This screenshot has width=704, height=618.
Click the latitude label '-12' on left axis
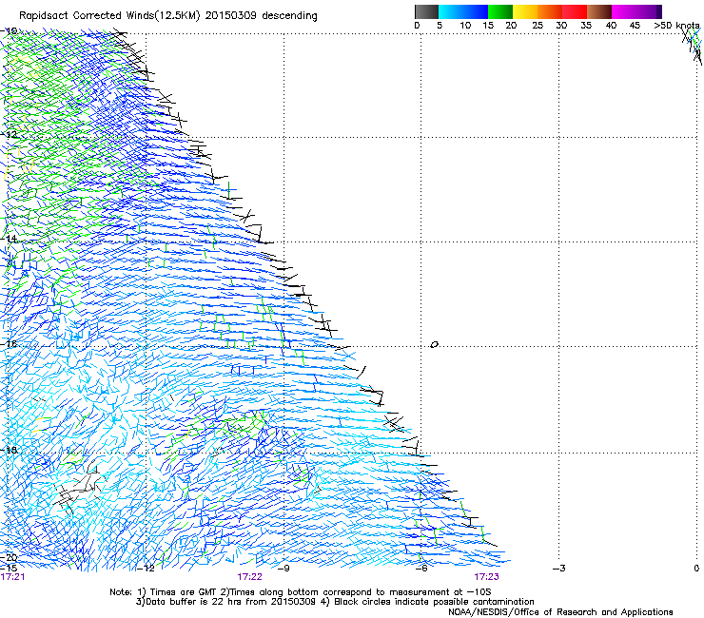point(9,134)
